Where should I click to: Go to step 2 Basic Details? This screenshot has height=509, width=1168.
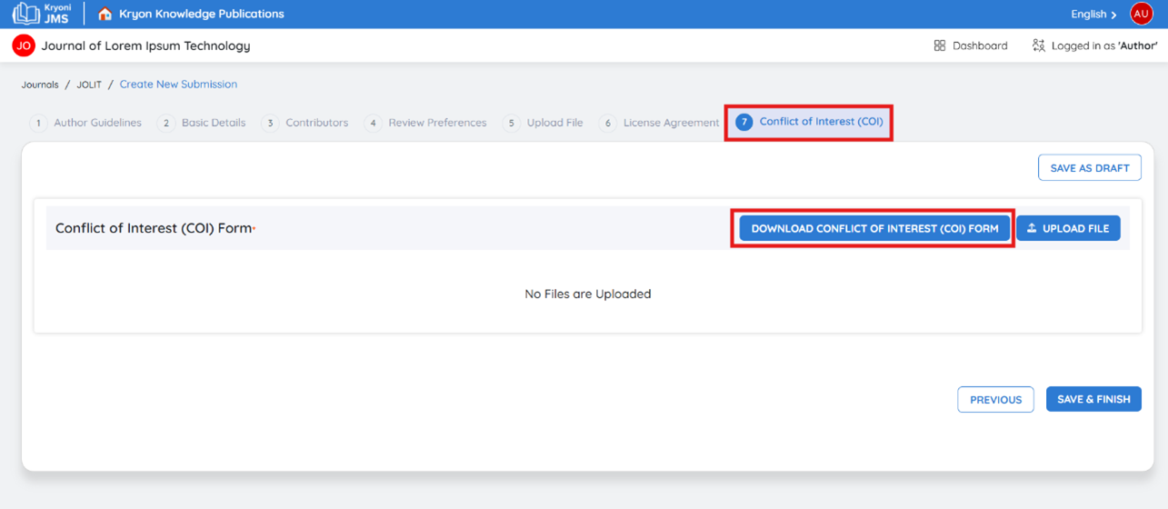point(202,123)
